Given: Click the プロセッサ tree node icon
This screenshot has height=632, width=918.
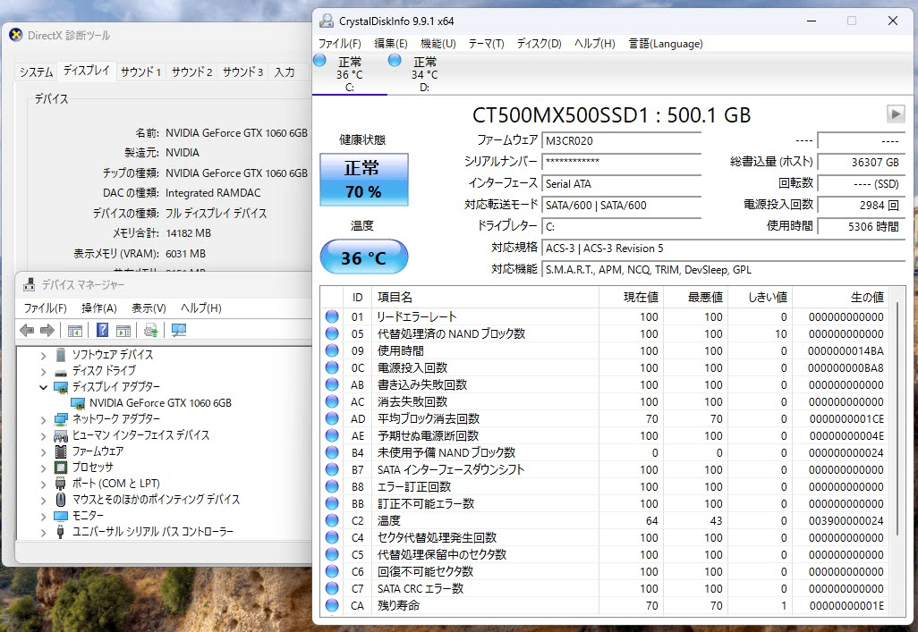Looking at the screenshot, I should click(61, 467).
